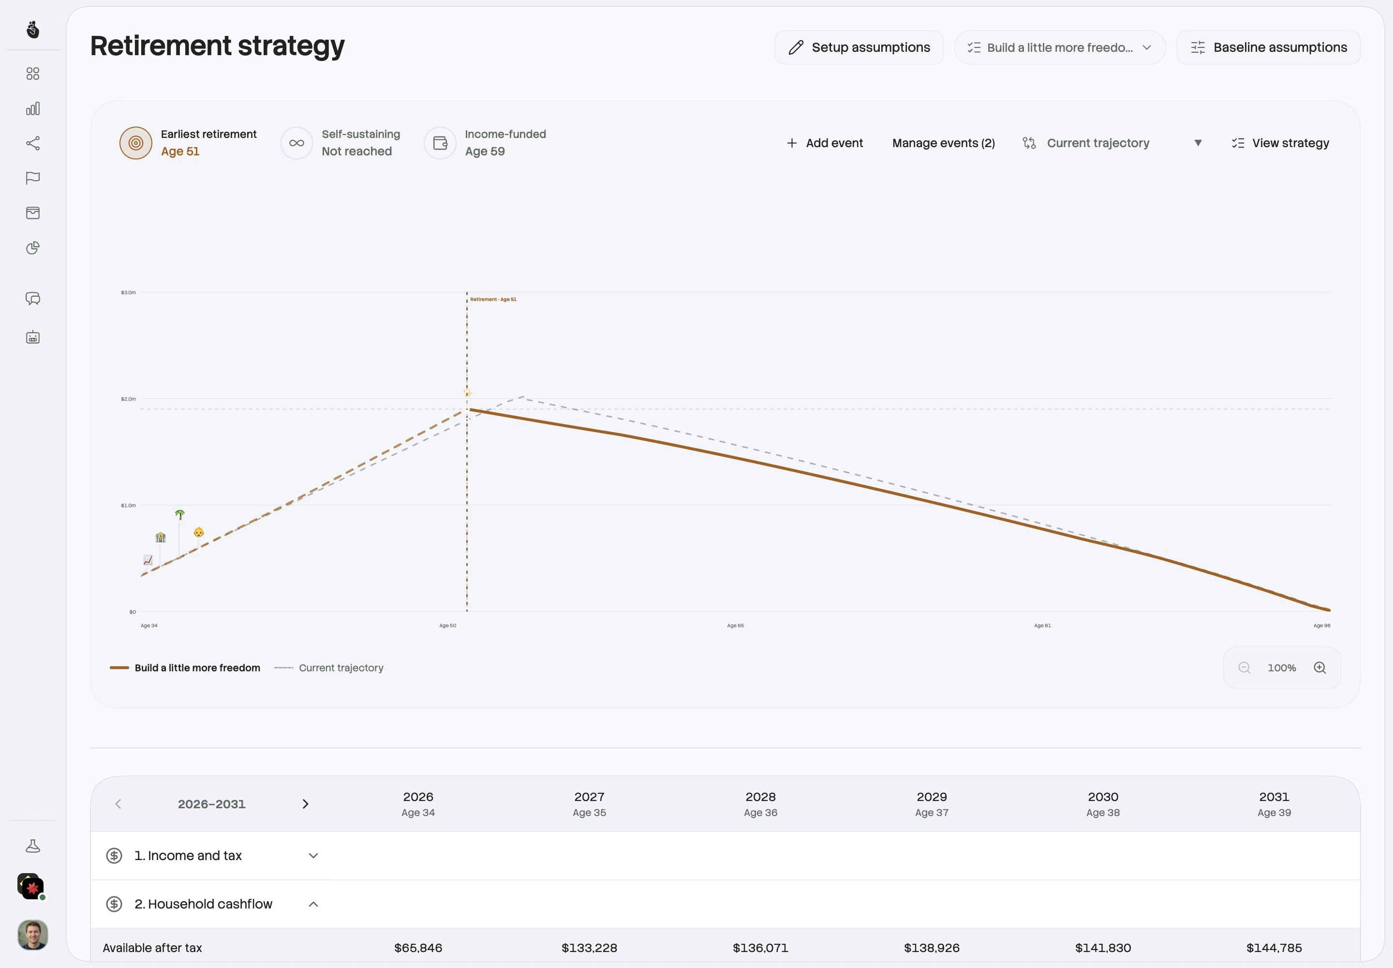Click the dollar icon beside Income and tax
This screenshot has width=1393, height=968.
coord(114,856)
